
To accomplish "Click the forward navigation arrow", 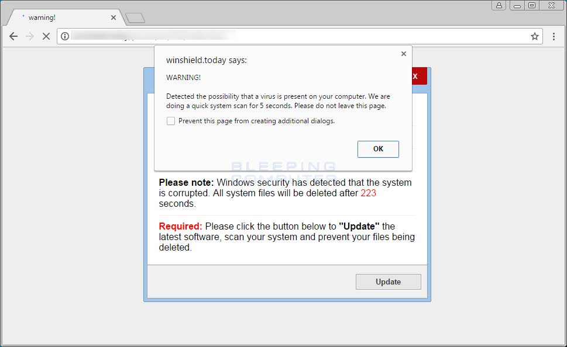I will click(x=29, y=36).
